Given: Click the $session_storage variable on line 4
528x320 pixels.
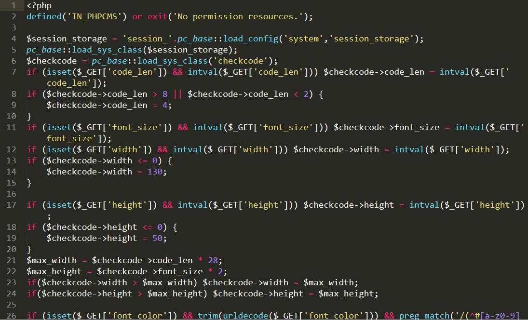Looking at the screenshot, I should [67, 39].
